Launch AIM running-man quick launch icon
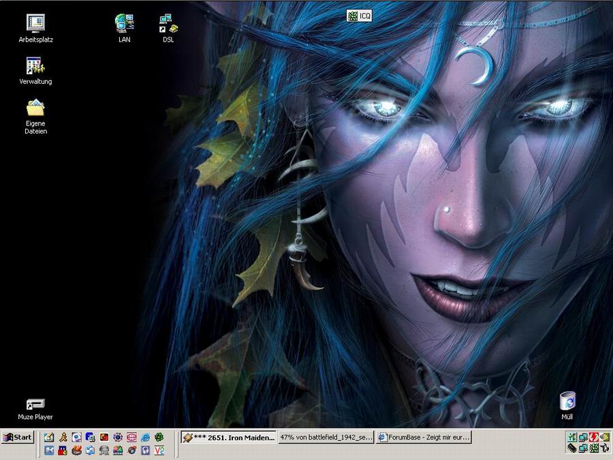The image size is (613, 460). click(x=63, y=437)
